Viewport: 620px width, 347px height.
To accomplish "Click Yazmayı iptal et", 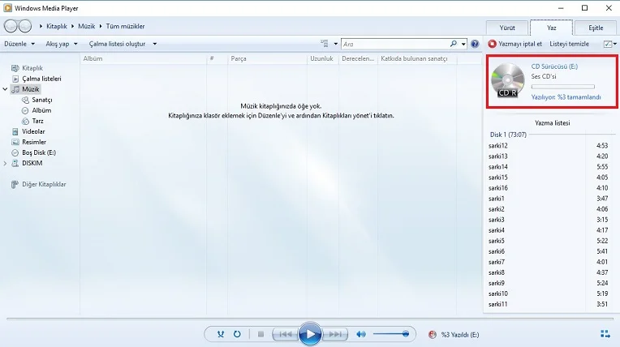I will (x=520, y=44).
